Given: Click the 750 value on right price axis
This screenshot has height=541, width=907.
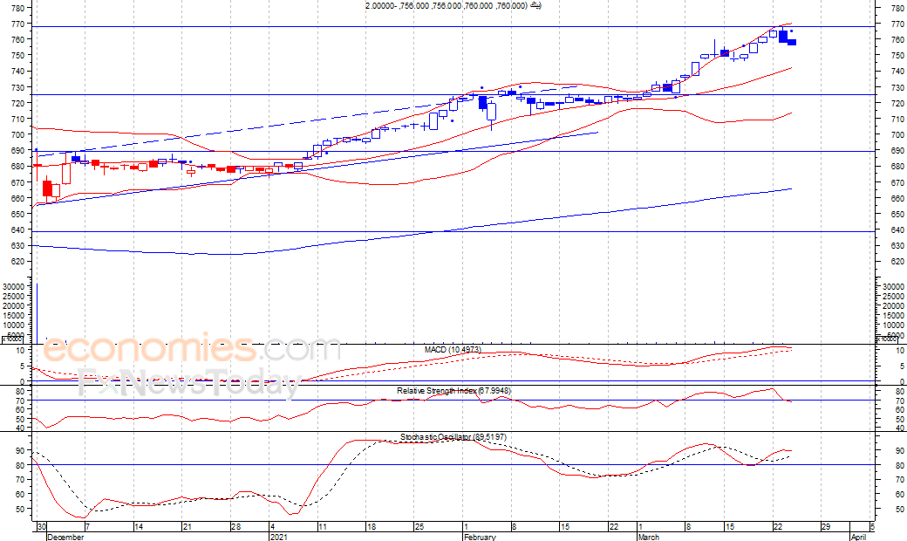Looking at the screenshot, I should tap(897, 56).
